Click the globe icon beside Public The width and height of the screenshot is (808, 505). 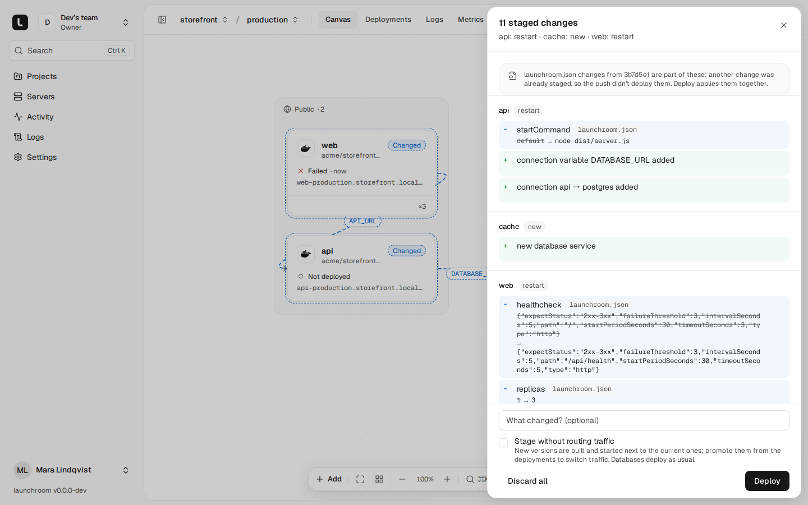tap(287, 109)
